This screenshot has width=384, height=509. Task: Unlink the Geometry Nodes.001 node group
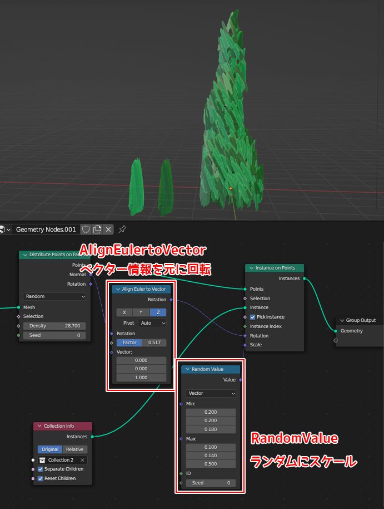(x=108, y=229)
